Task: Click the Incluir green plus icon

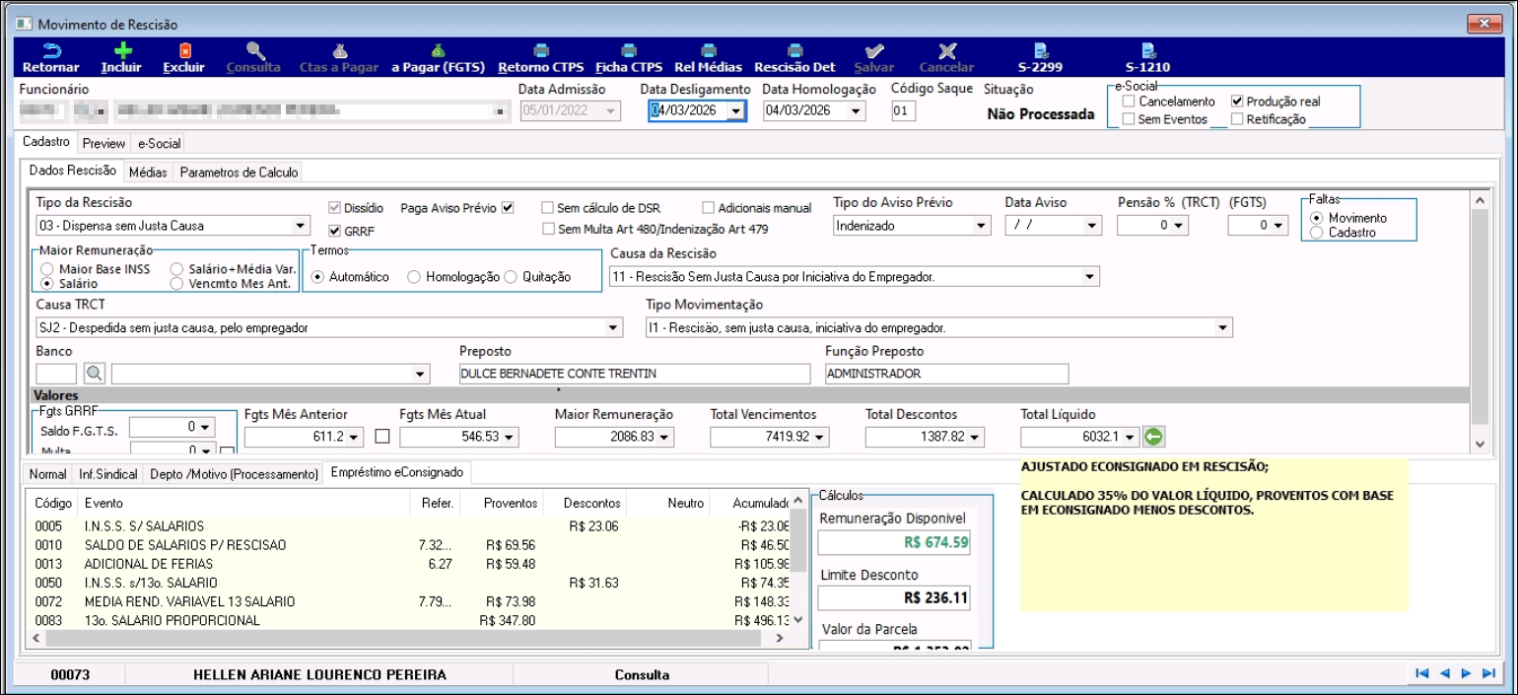Action: [x=121, y=51]
